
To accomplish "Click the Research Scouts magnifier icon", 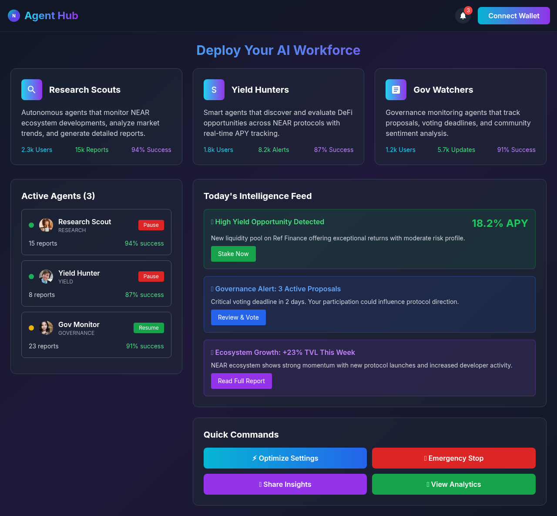I will point(31,89).
